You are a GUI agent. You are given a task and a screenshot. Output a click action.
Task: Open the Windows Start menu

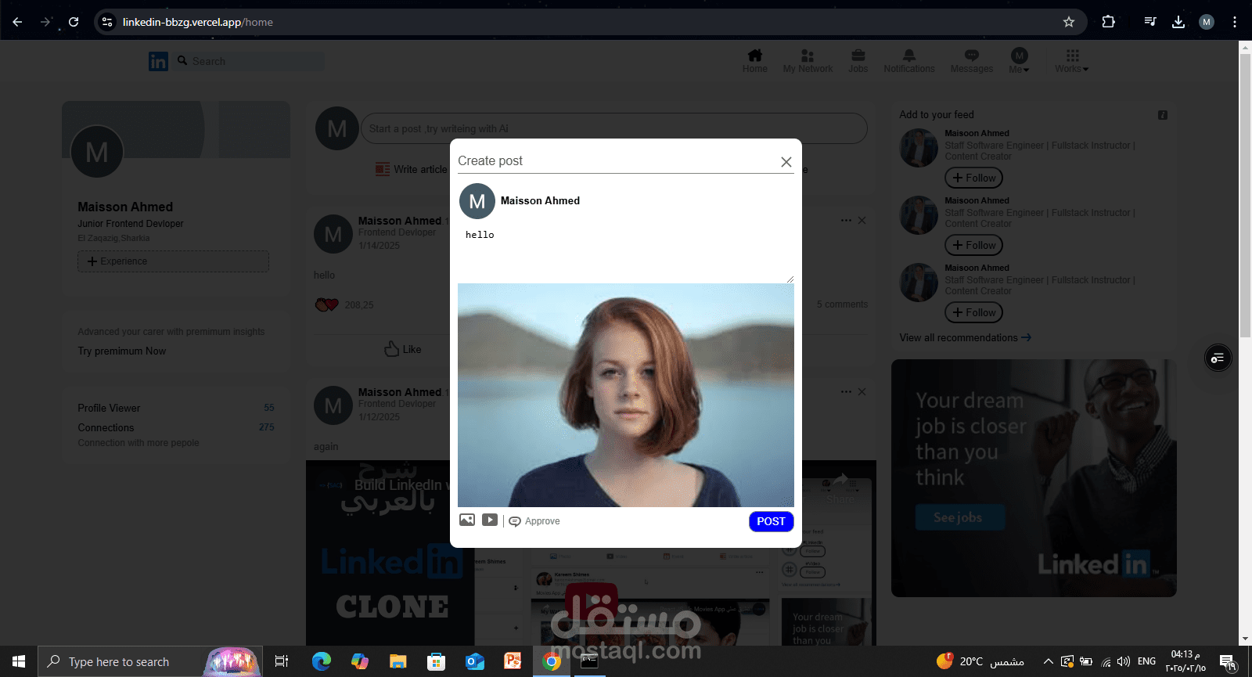pos(19,661)
